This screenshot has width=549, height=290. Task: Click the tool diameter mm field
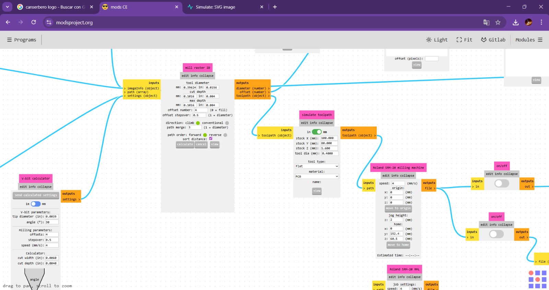[x=189, y=88]
